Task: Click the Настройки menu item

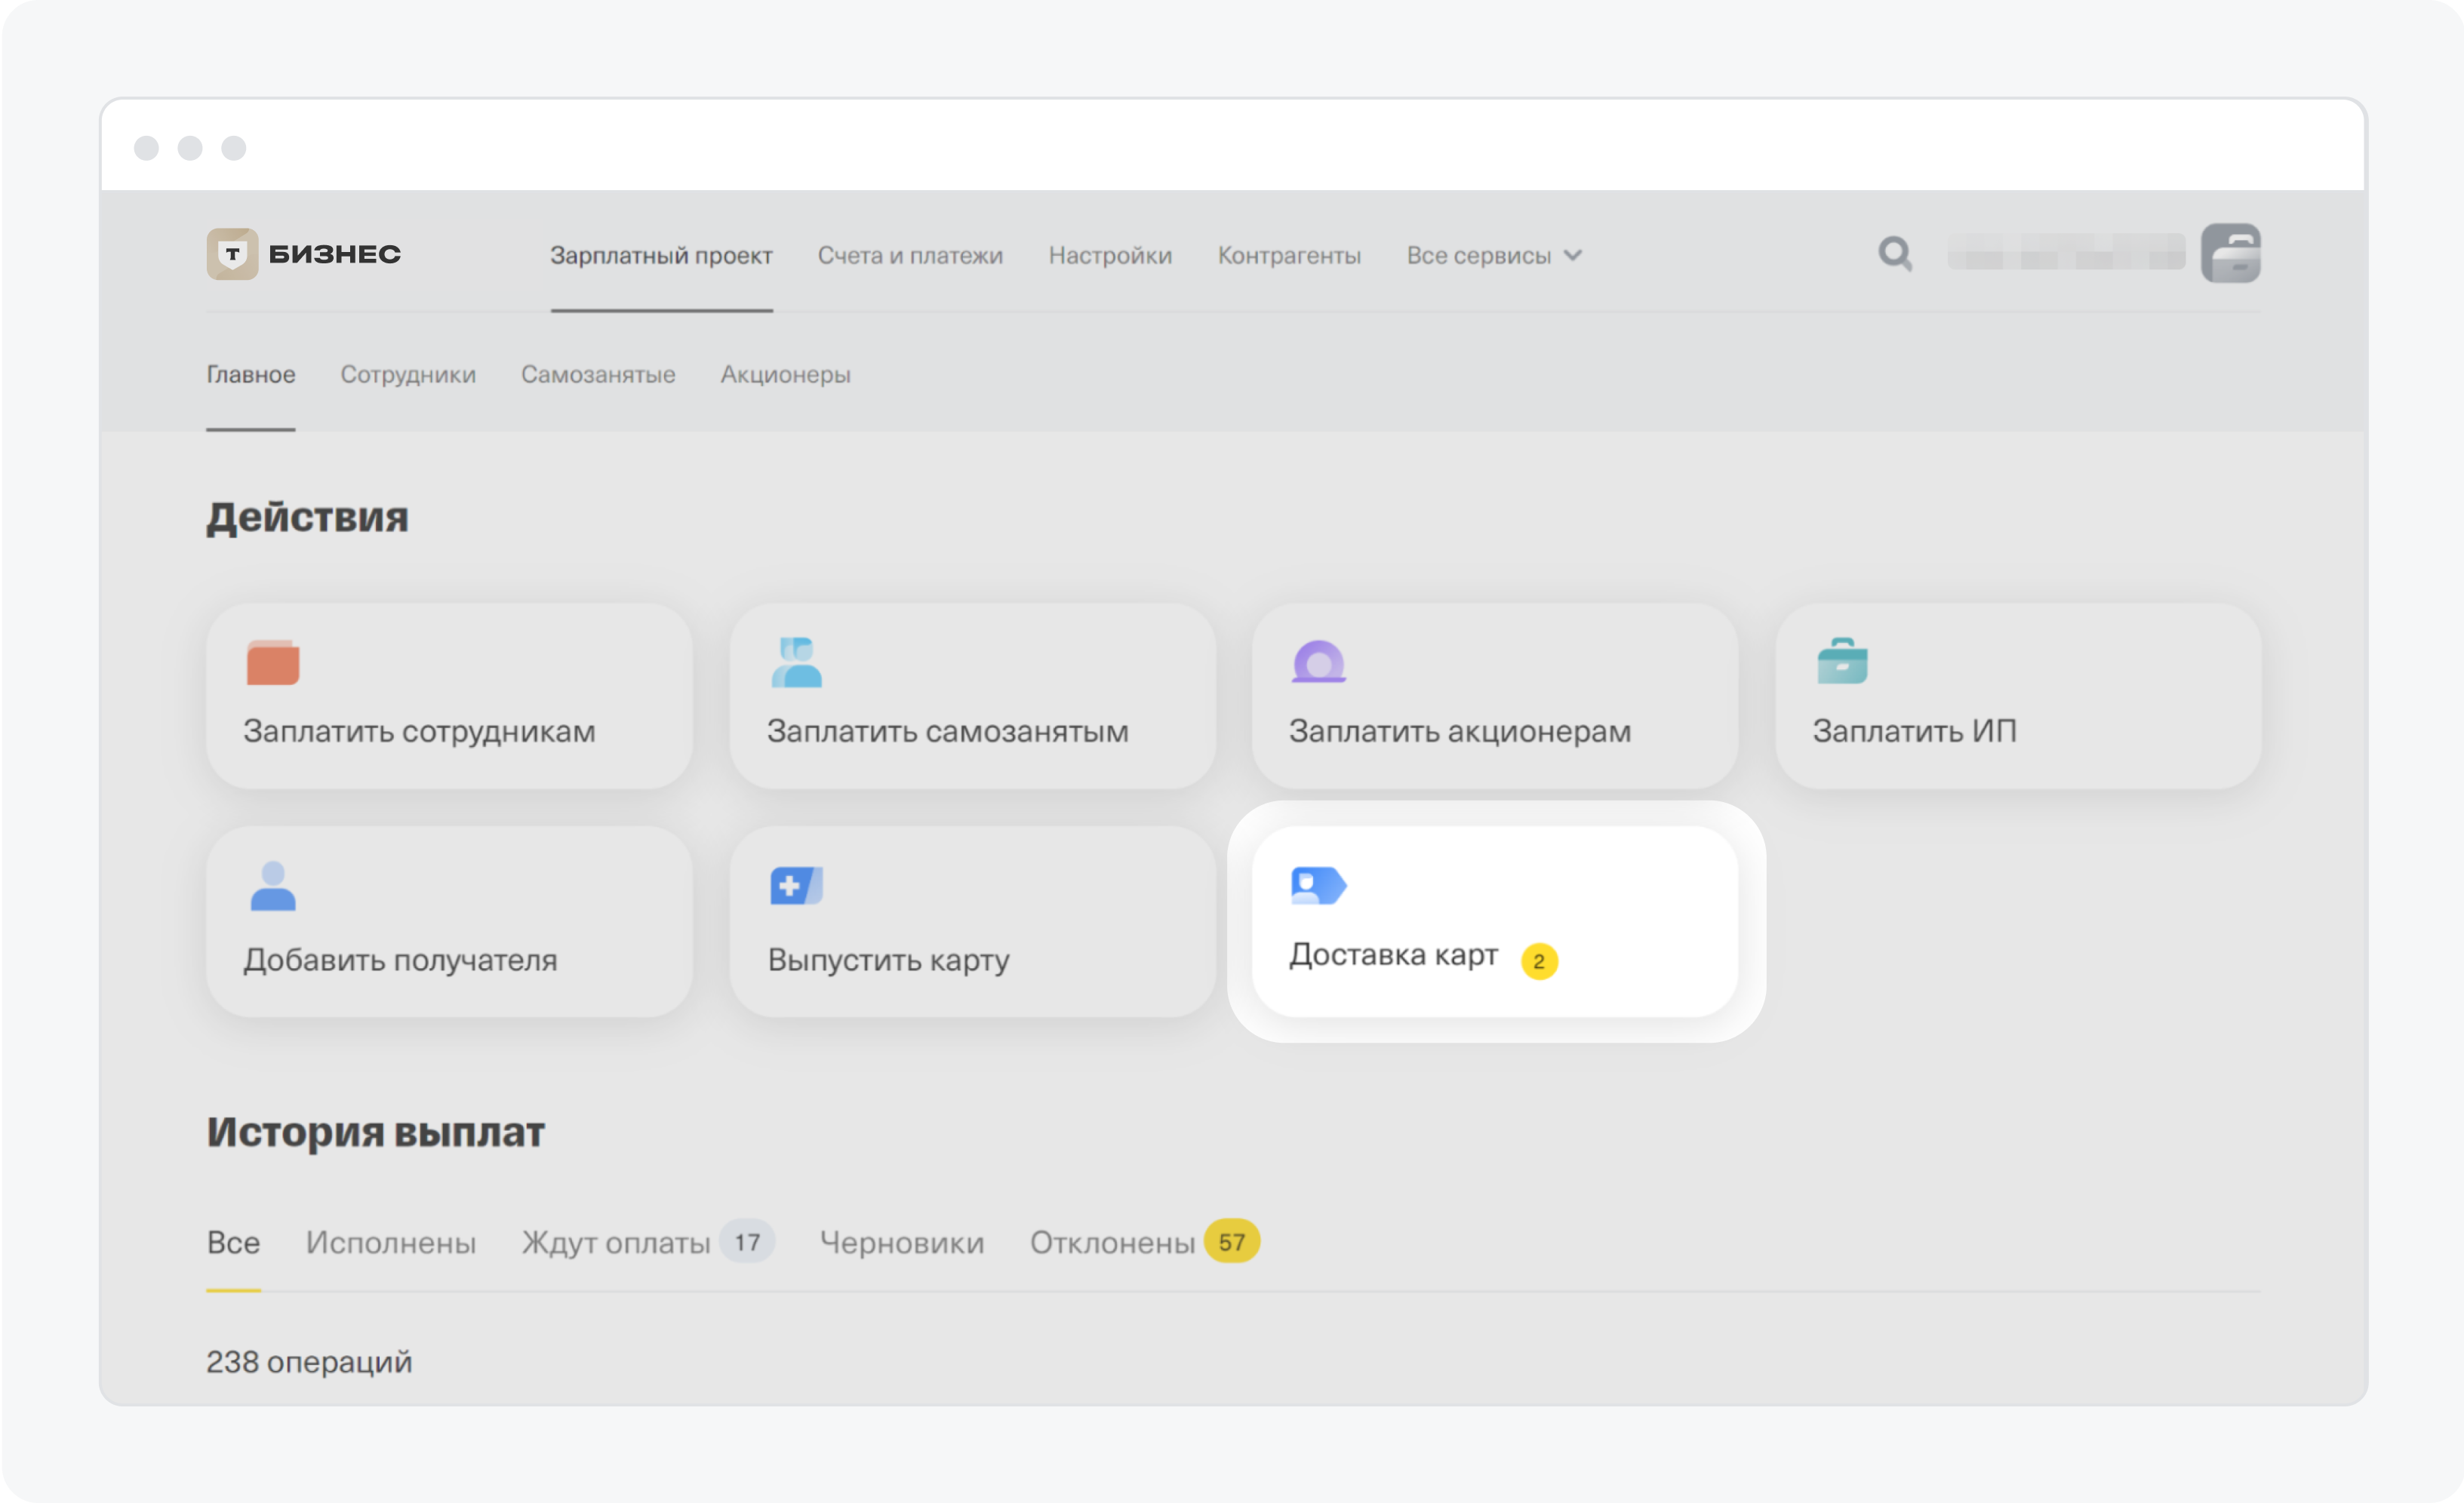Action: pyautogui.click(x=1110, y=256)
